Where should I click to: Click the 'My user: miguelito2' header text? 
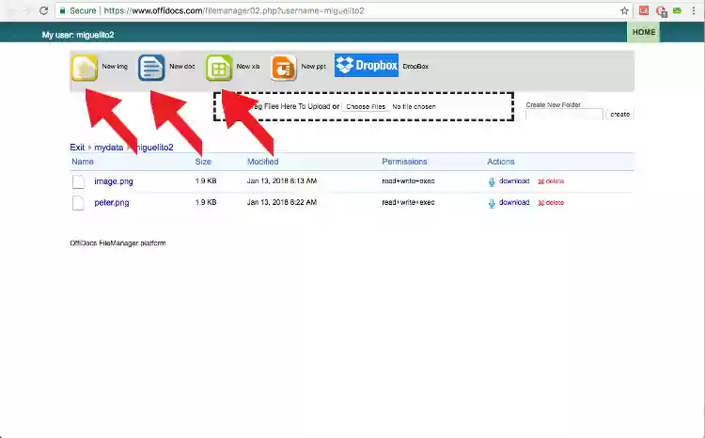[x=78, y=35]
